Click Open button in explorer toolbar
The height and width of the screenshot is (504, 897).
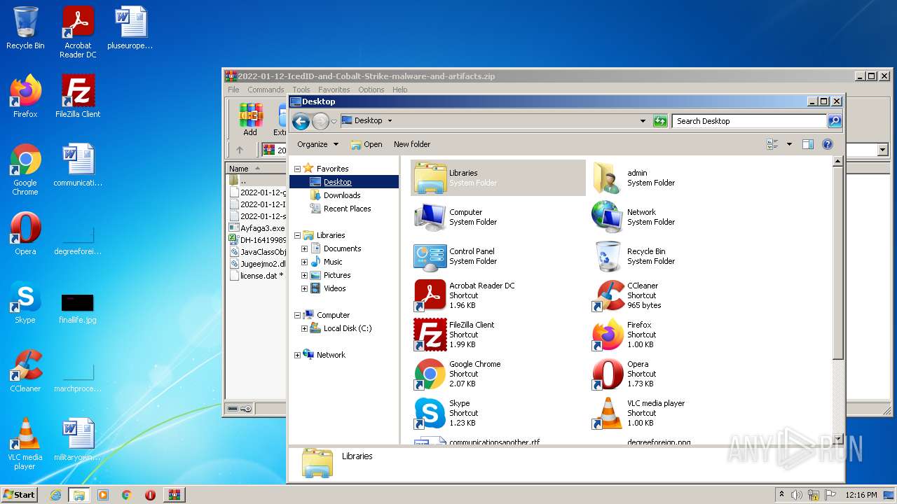point(367,144)
